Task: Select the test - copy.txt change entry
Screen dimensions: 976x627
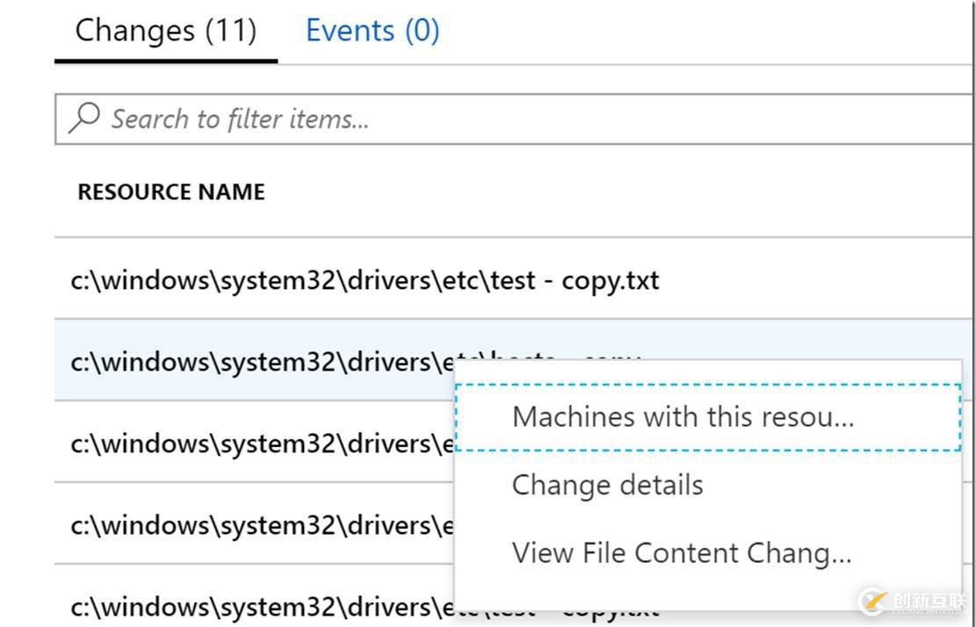Action: pyautogui.click(x=365, y=279)
